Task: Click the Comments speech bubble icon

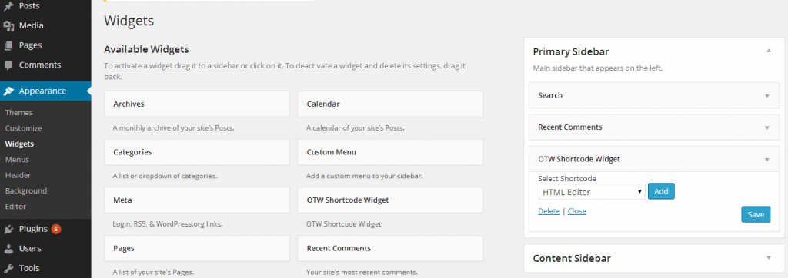Action: coord(8,65)
